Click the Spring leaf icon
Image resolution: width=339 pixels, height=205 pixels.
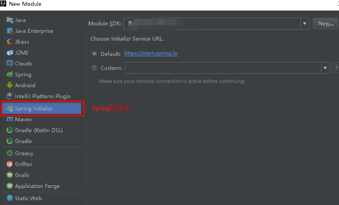[x=10, y=75]
